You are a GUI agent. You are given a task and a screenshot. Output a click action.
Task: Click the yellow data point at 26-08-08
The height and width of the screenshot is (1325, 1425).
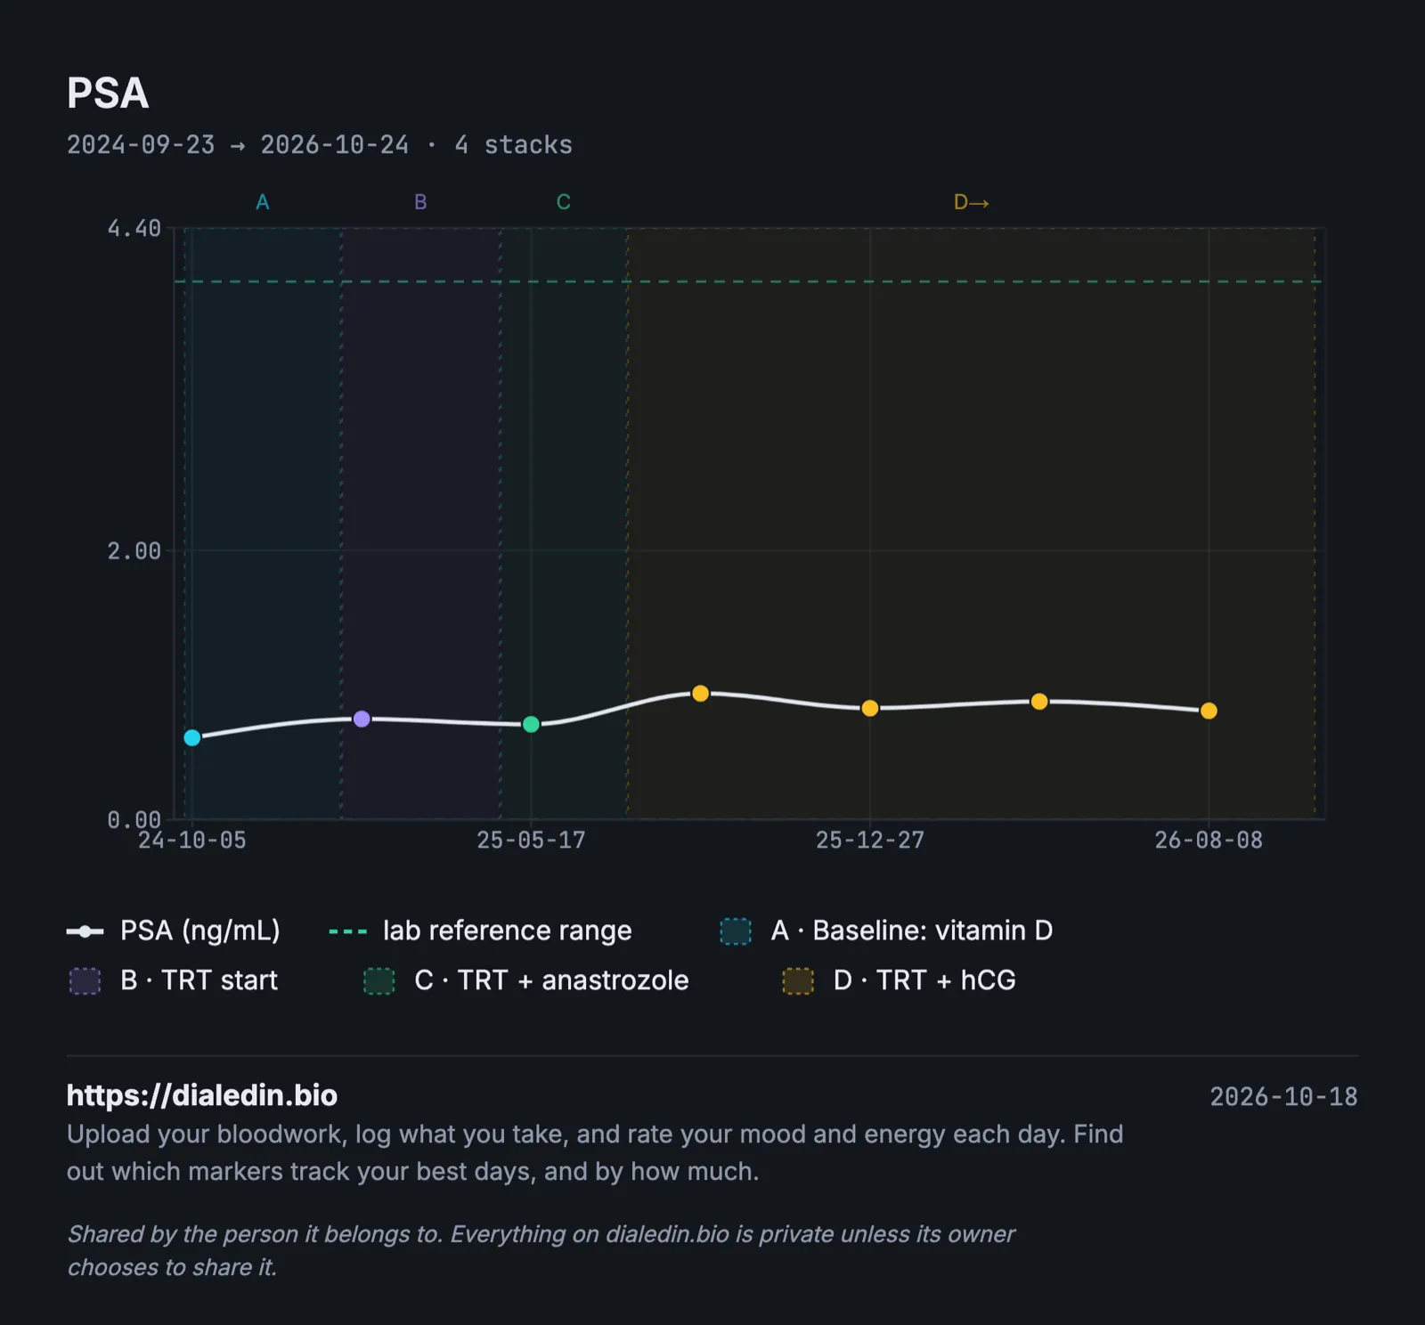coord(1209,711)
